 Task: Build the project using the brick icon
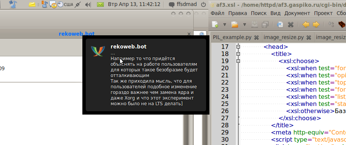[342, 24]
